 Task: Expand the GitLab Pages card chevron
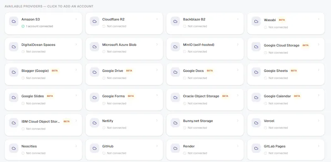click(319, 146)
